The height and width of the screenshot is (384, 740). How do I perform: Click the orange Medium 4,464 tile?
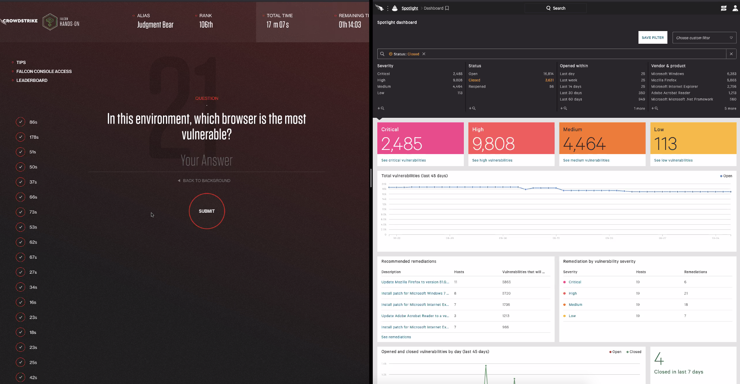(602, 138)
